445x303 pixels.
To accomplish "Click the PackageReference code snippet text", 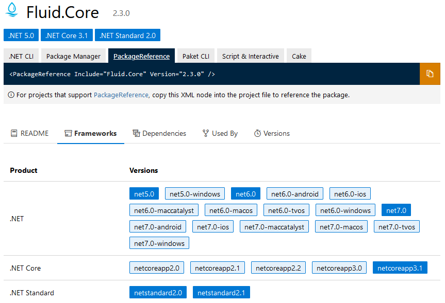I will tap(112, 74).
